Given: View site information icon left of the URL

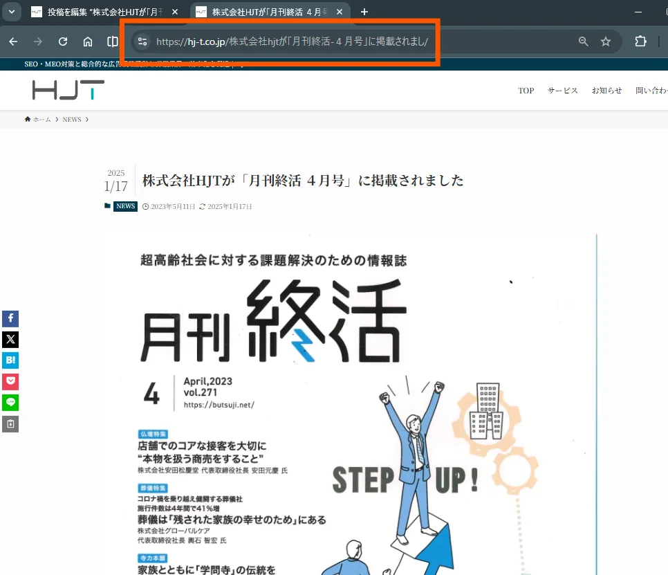Looking at the screenshot, I should point(142,42).
